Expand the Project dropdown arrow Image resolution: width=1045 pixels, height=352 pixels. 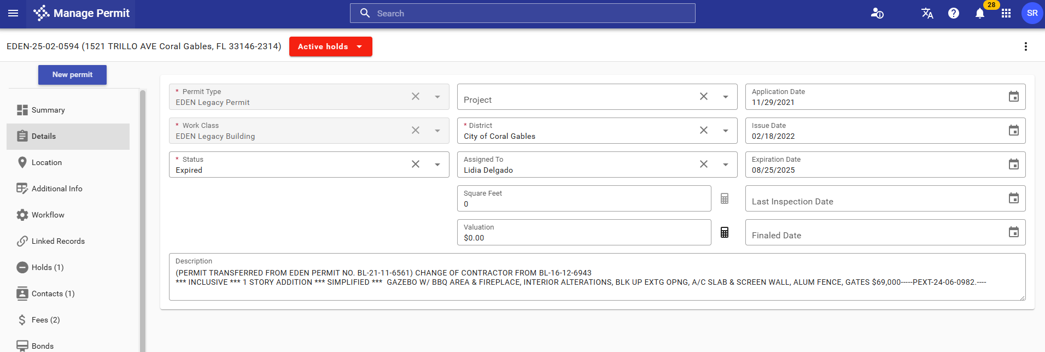[725, 97]
